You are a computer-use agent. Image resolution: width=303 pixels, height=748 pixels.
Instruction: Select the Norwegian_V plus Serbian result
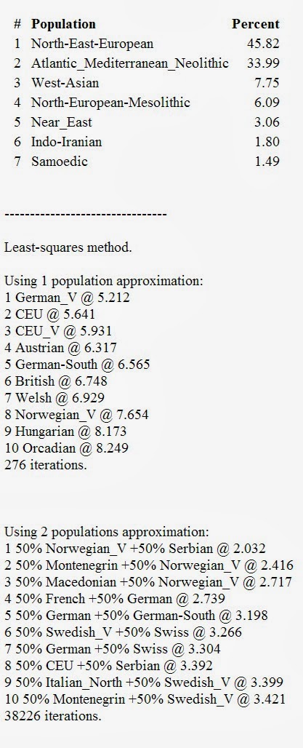click(x=135, y=549)
